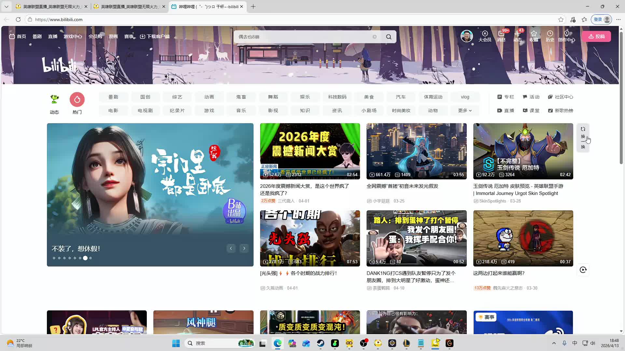Open the 收藏 favorites star icon
Screen dimensions: 625x351
pyautogui.click(x=534, y=34)
